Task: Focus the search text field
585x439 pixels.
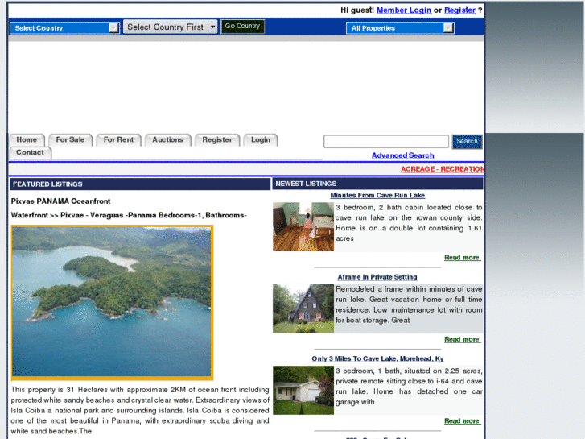Action: point(386,141)
